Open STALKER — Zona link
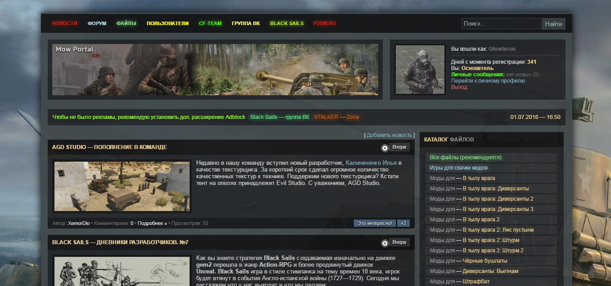This screenshot has height=286, width=611. (x=337, y=117)
